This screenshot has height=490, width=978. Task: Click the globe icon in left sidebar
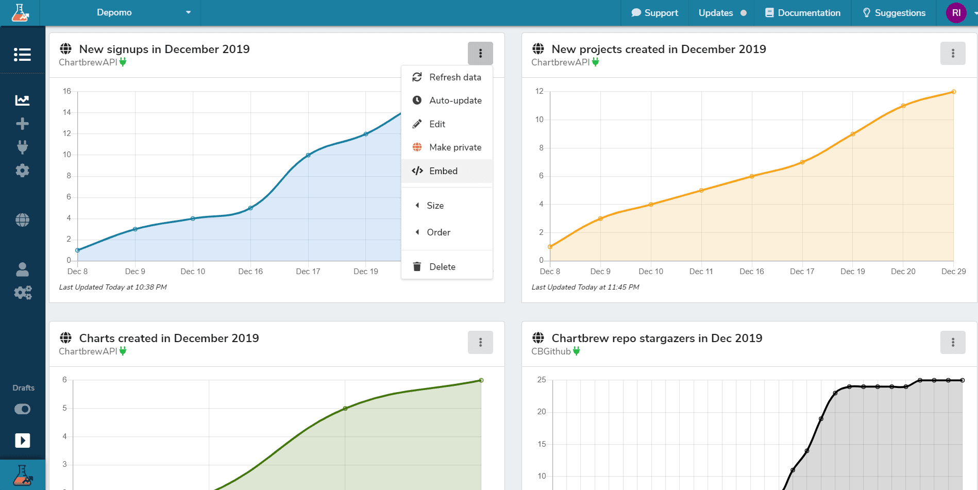(x=22, y=220)
